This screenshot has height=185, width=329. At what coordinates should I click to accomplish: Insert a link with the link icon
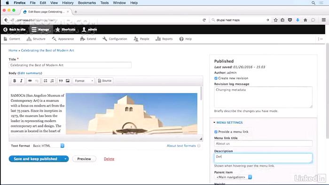coord(30,81)
